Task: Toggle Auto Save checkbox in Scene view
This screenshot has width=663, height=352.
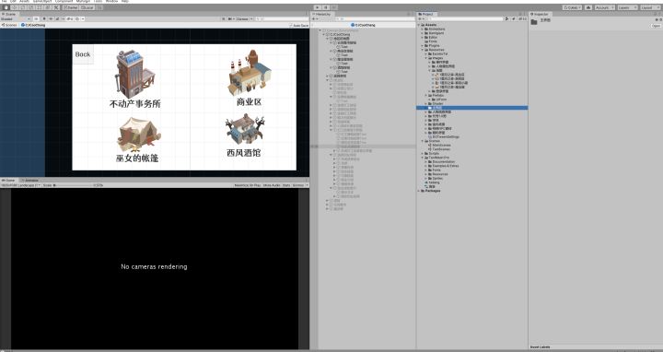Action: [299, 26]
